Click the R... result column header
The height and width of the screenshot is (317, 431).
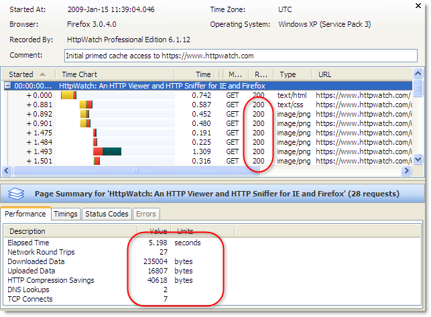[261, 74]
